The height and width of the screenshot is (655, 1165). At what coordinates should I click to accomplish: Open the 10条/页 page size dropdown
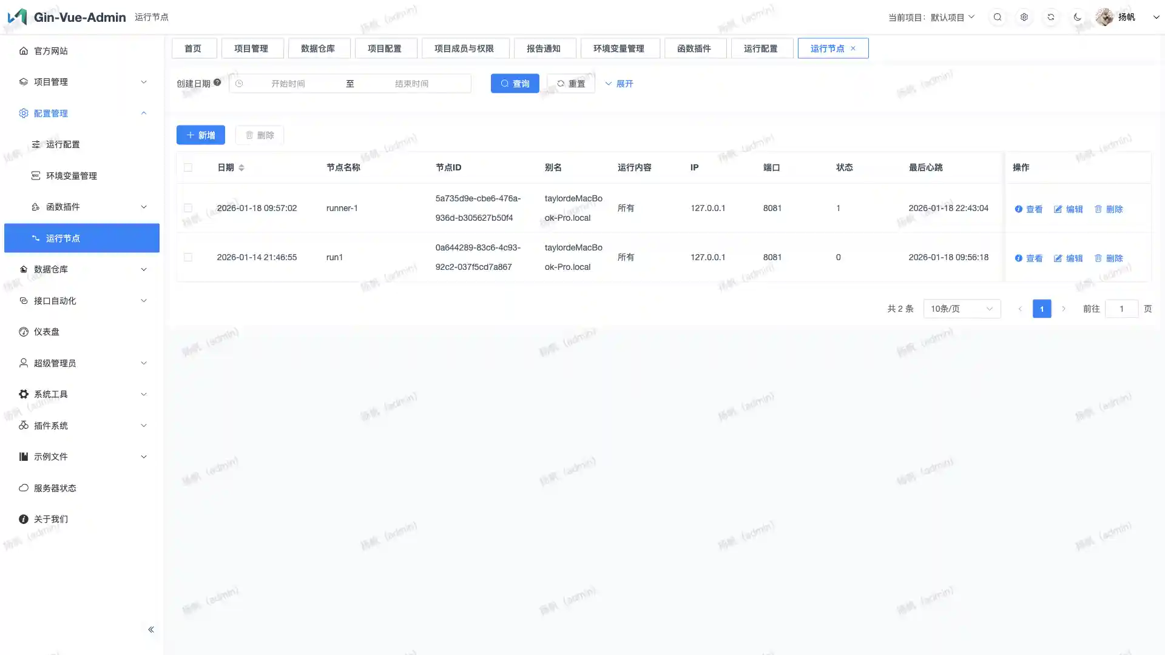tap(962, 309)
